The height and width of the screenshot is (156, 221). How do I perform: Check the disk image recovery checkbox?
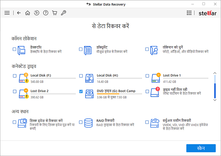click(14, 122)
